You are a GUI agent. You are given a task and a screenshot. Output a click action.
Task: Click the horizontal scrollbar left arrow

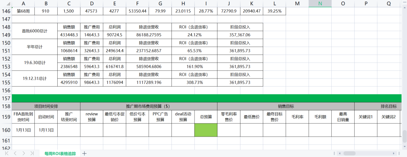tap(340, 154)
